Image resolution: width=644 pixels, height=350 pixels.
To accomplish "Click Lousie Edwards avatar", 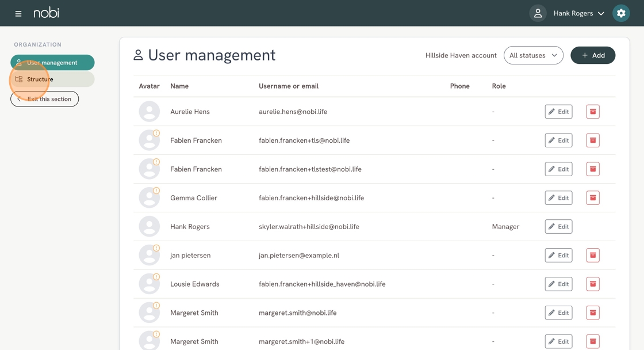I will 149,284.
